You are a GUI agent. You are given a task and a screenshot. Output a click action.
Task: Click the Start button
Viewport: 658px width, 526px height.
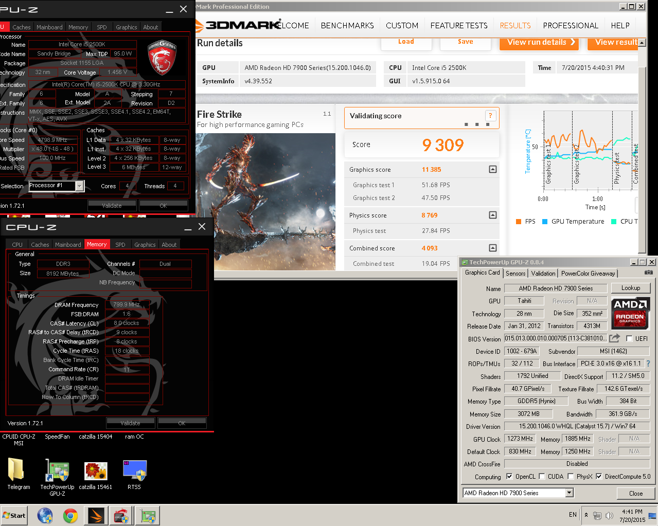coord(14,516)
